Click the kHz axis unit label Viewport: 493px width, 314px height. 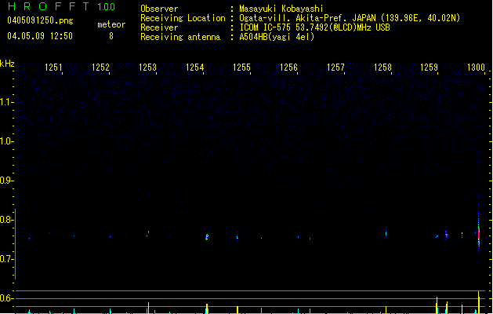pos(7,64)
